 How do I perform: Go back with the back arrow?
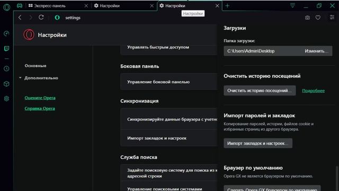coord(20,18)
